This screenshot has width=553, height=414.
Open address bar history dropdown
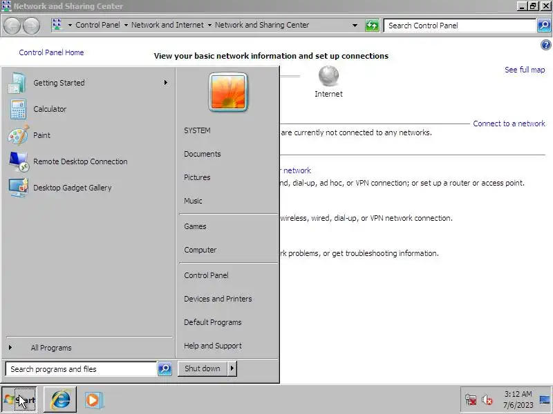point(355,26)
